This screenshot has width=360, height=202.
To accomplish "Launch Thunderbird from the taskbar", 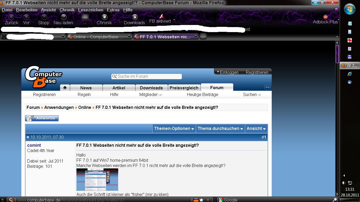I will 350,82.
